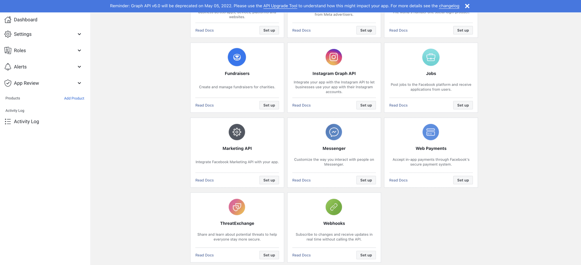The height and width of the screenshot is (265, 581).
Task: Read Docs for Marketing API
Action: tap(205, 180)
